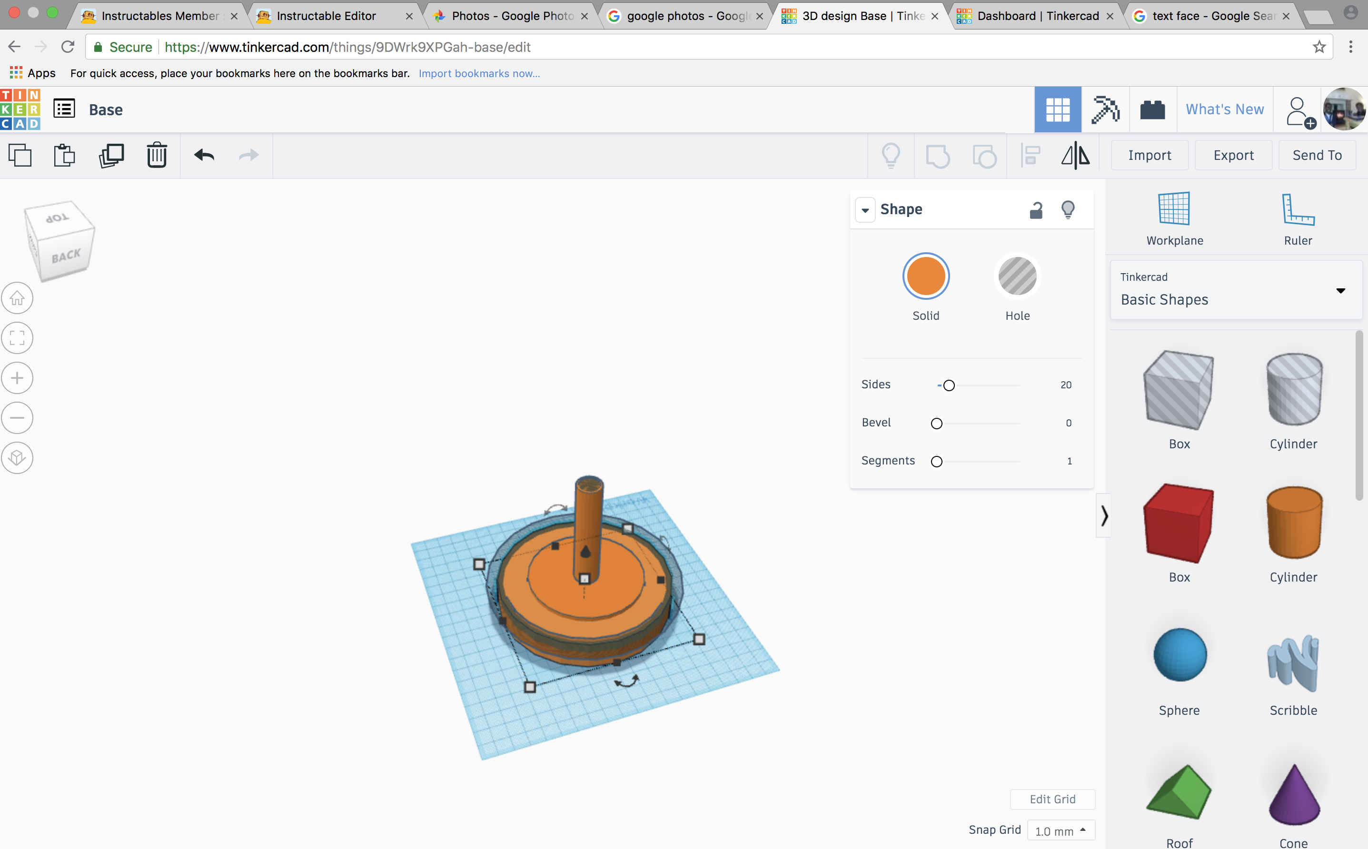This screenshot has width=1368, height=849.
Task: Click the Duplicate icon in the toolbar
Action: point(111,156)
